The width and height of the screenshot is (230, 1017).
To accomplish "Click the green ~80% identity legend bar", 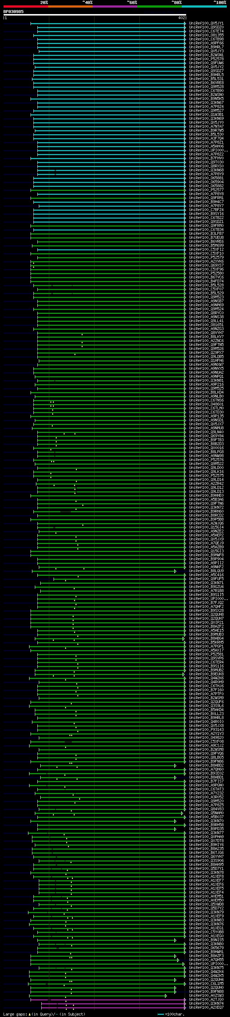I will [x=160, y=6].
